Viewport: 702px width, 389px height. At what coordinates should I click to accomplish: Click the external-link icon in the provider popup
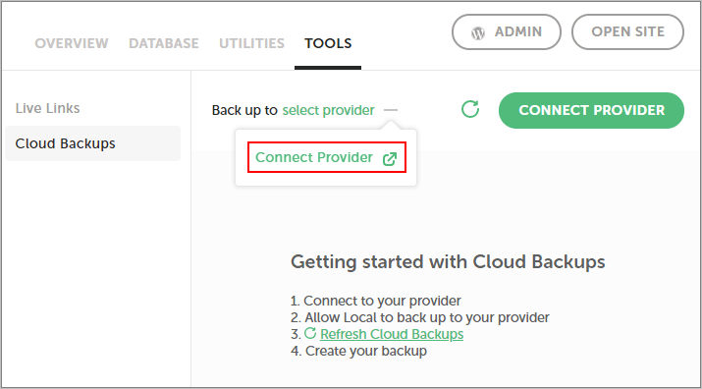[390, 159]
